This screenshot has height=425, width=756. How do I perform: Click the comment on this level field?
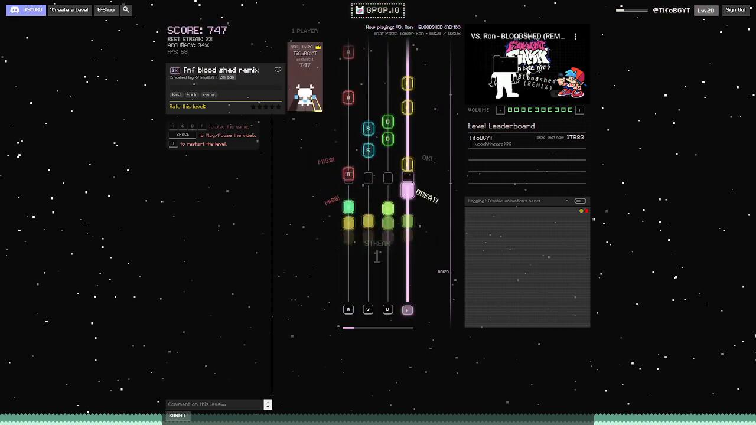point(214,404)
